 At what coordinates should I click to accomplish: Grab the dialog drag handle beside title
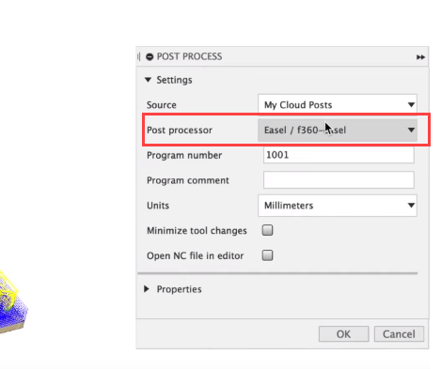[138, 56]
